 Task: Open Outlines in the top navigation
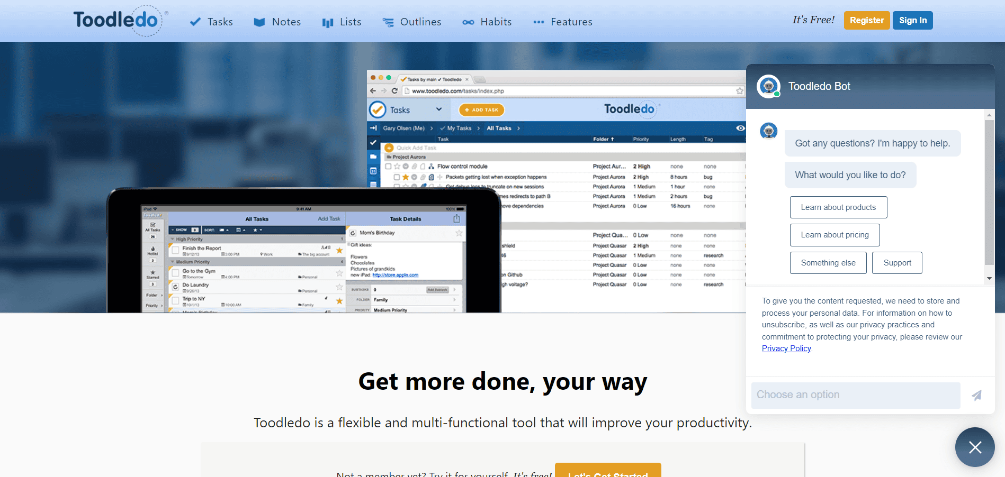coord(412,22)
